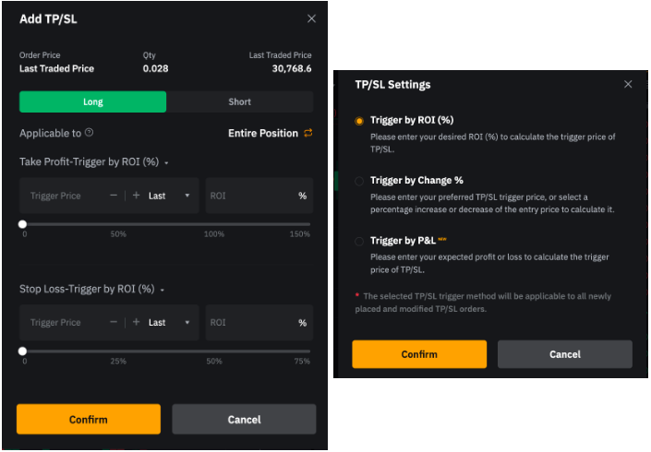
Task: Select Trigger by P&L option
Action: coord(359,242)
